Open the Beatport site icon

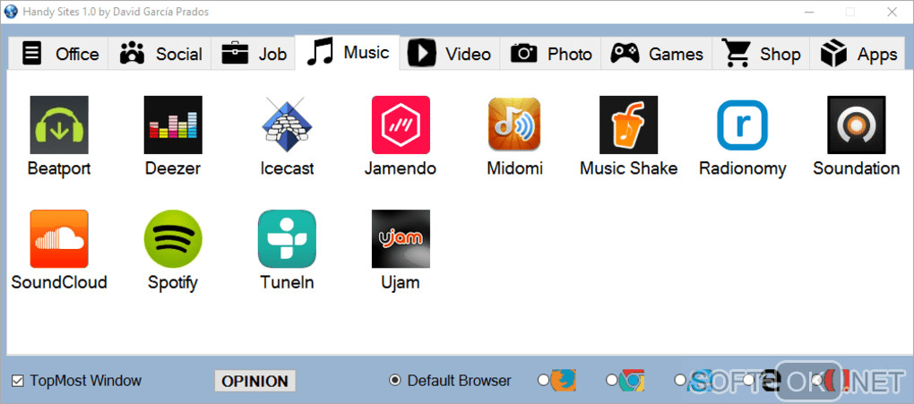[x=59, y=125]
